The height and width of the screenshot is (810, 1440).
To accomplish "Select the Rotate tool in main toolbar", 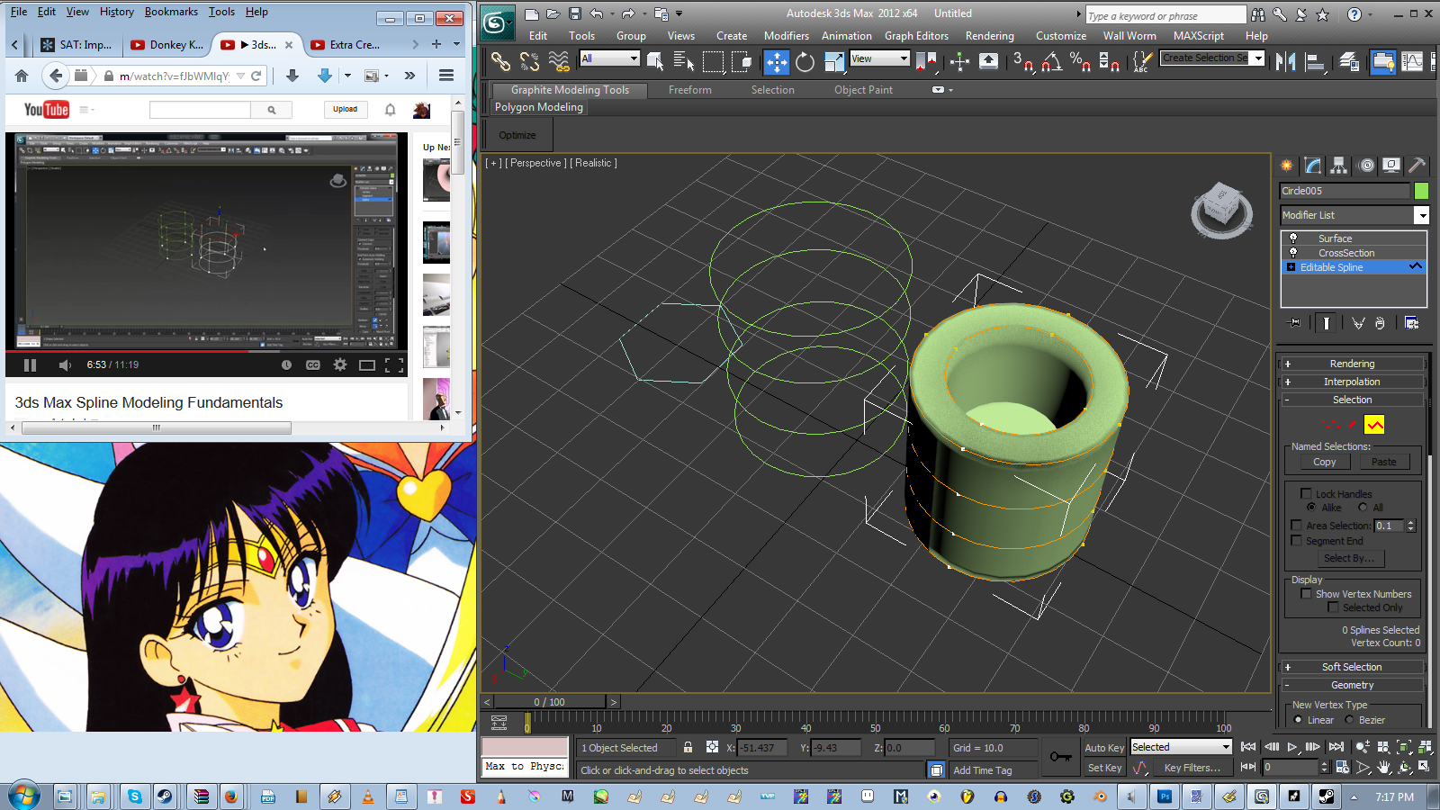I will [805, 61].
